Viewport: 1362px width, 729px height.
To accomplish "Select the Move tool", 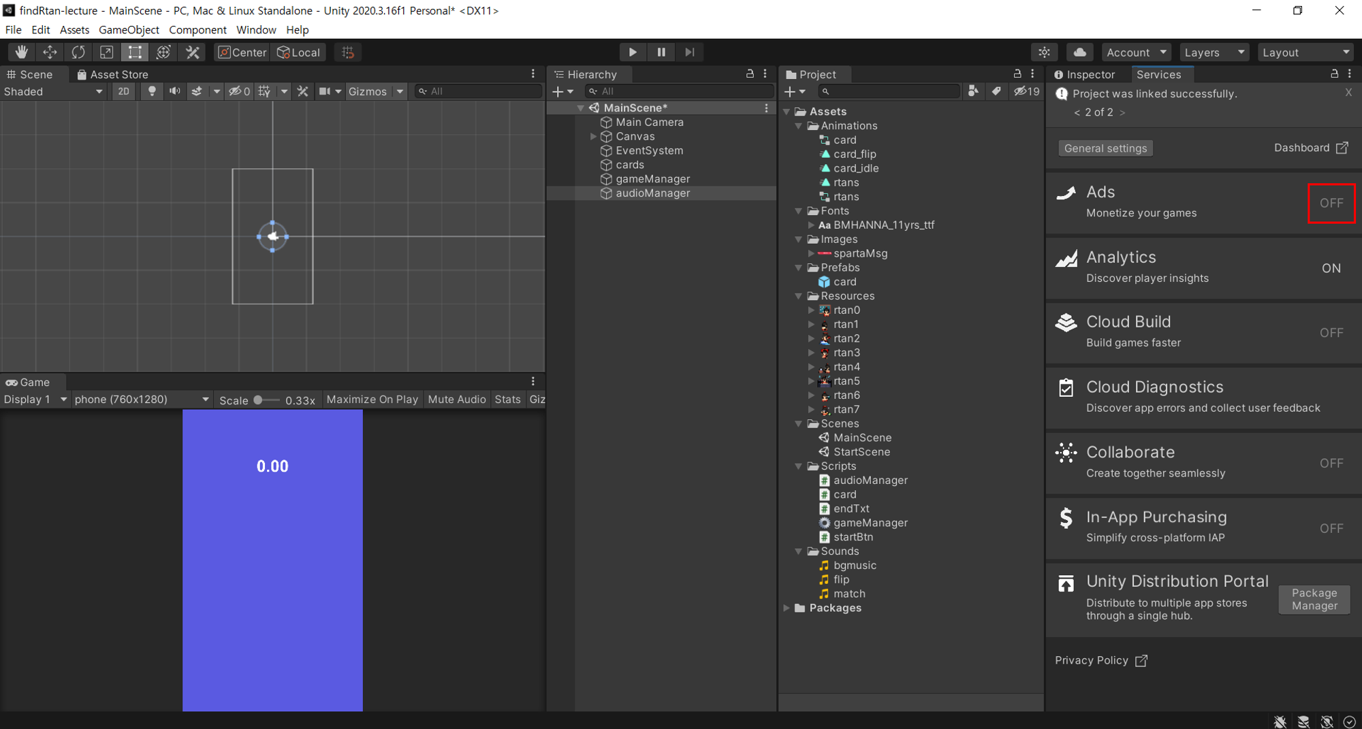I will [x=50, y=52].
